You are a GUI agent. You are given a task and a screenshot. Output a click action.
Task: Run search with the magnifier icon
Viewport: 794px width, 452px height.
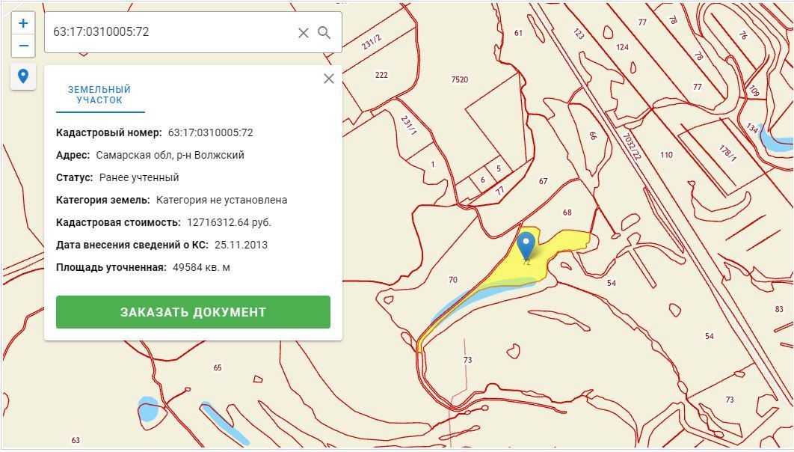(324, 33)
